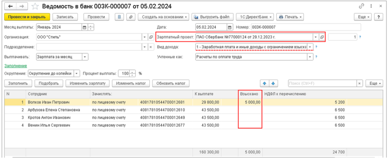Image resolution: width=388 pixels, height=159 pixels.
Task: Expand the Организация dropdown list
Action: click(145, 37)
